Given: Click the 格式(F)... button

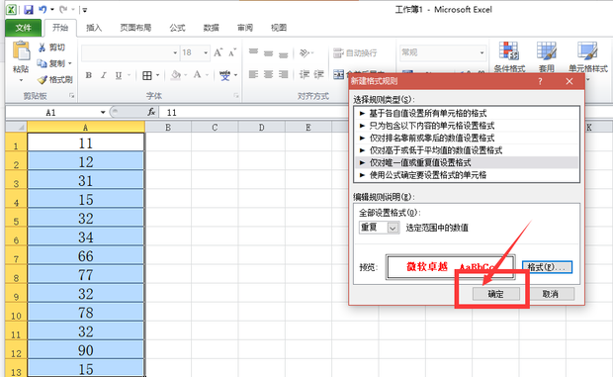Looking at the screenshot, I should coord(547,267).
